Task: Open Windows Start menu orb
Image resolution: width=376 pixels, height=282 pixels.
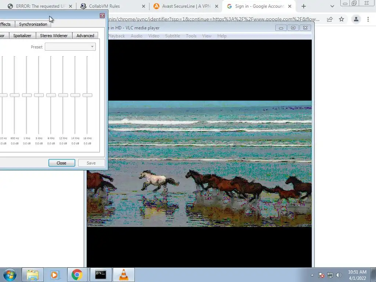Action: point(10,275)
